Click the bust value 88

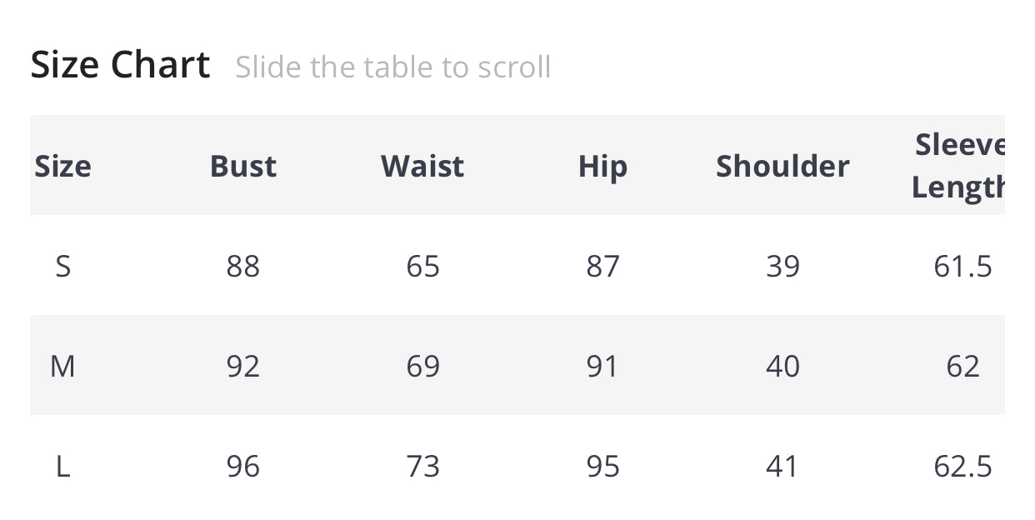coord(242,266)
